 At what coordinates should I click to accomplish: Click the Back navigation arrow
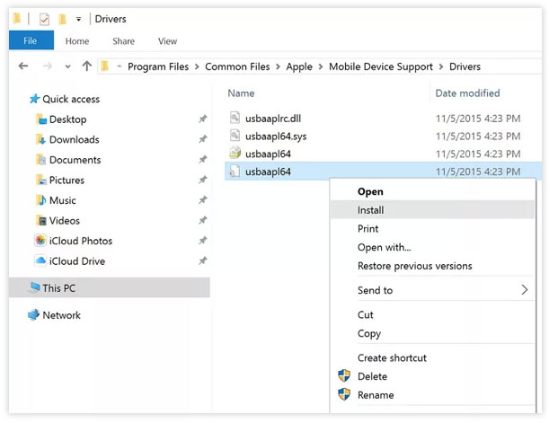click(23, 66)
